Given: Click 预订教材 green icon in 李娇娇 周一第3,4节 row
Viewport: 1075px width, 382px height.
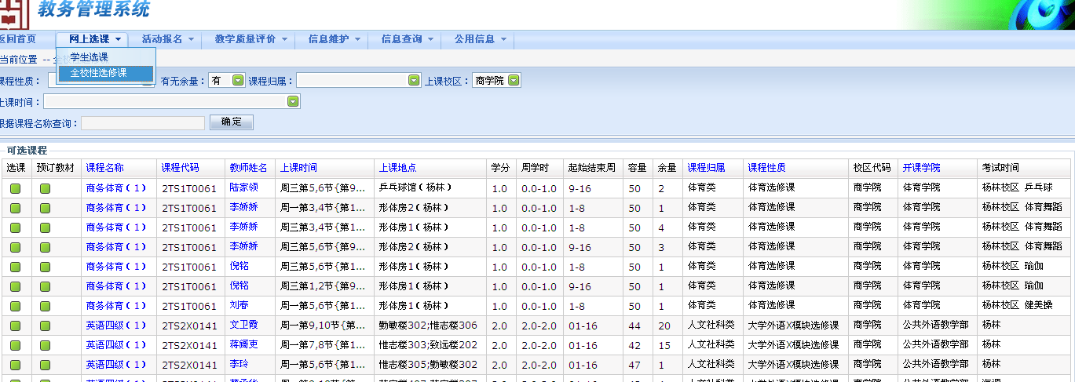Looking at the screenshot, I should tap(46, 208).
